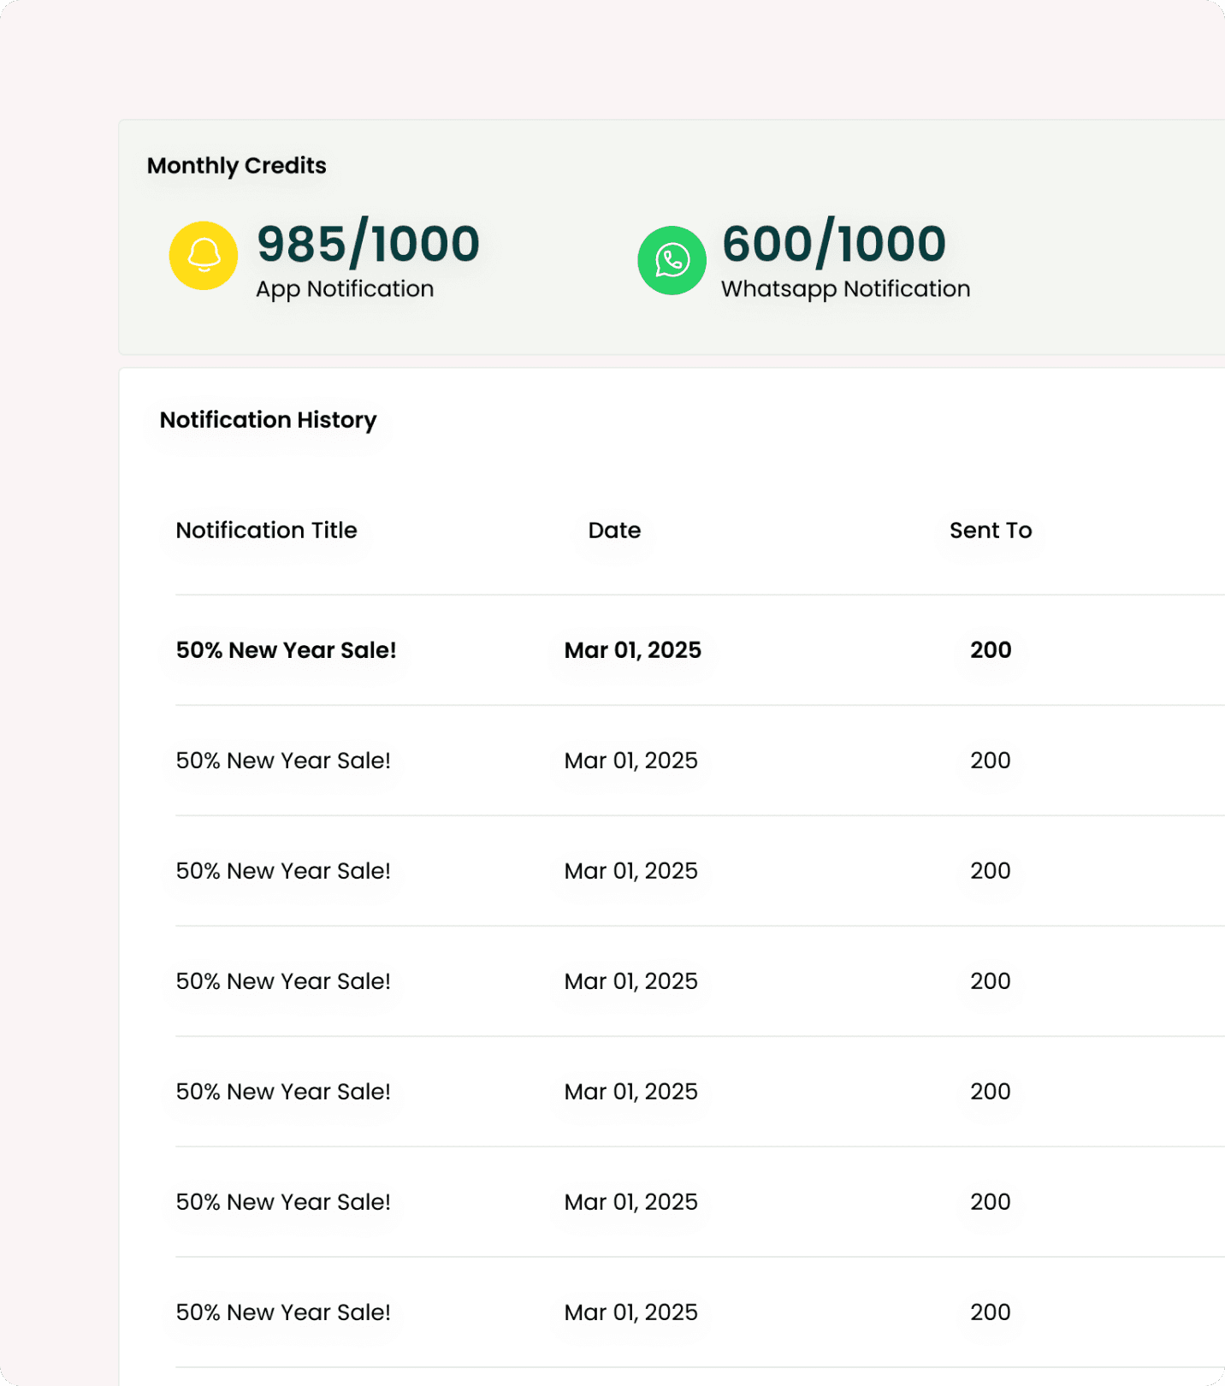Click the App Notification label
Screen dimensions: 1225x1386
pyautogui.click(x=345, y=289)
